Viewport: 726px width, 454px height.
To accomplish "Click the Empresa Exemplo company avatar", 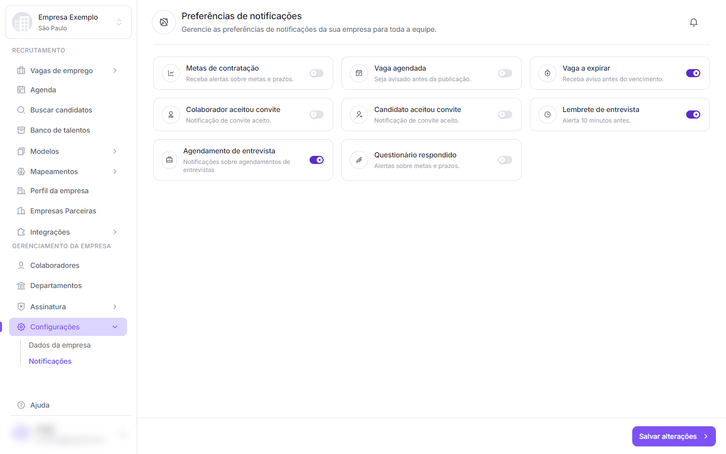I will (x=22, y=22).
